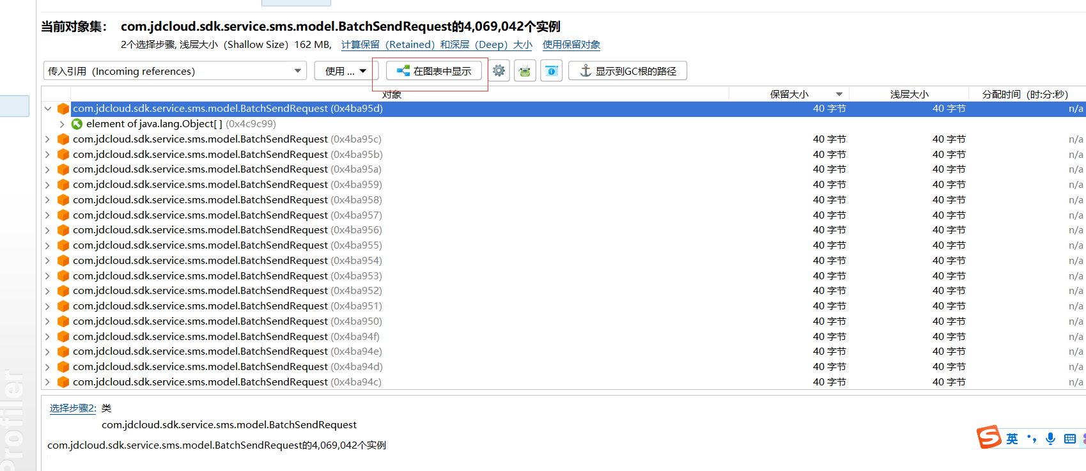This screenshot has width=1086, height=471.
Task: Click the IME soft keyboard icon
Action: pos(1070,438)
